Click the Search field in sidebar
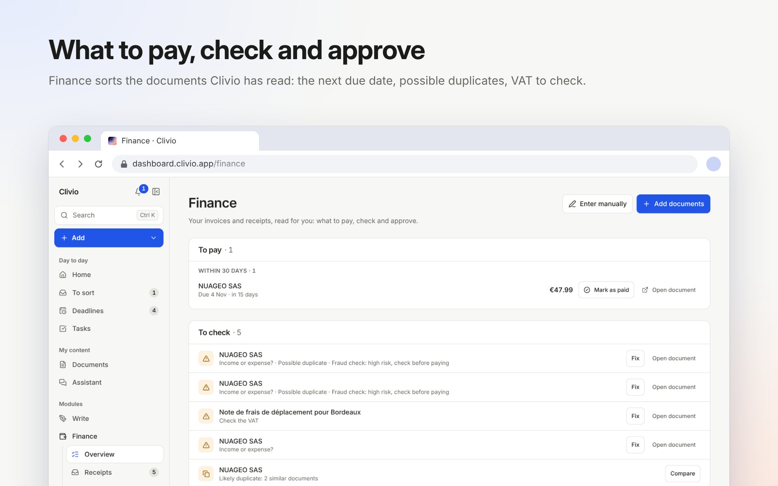This screenshot has width=778, height=486. [x=109, y=215]
